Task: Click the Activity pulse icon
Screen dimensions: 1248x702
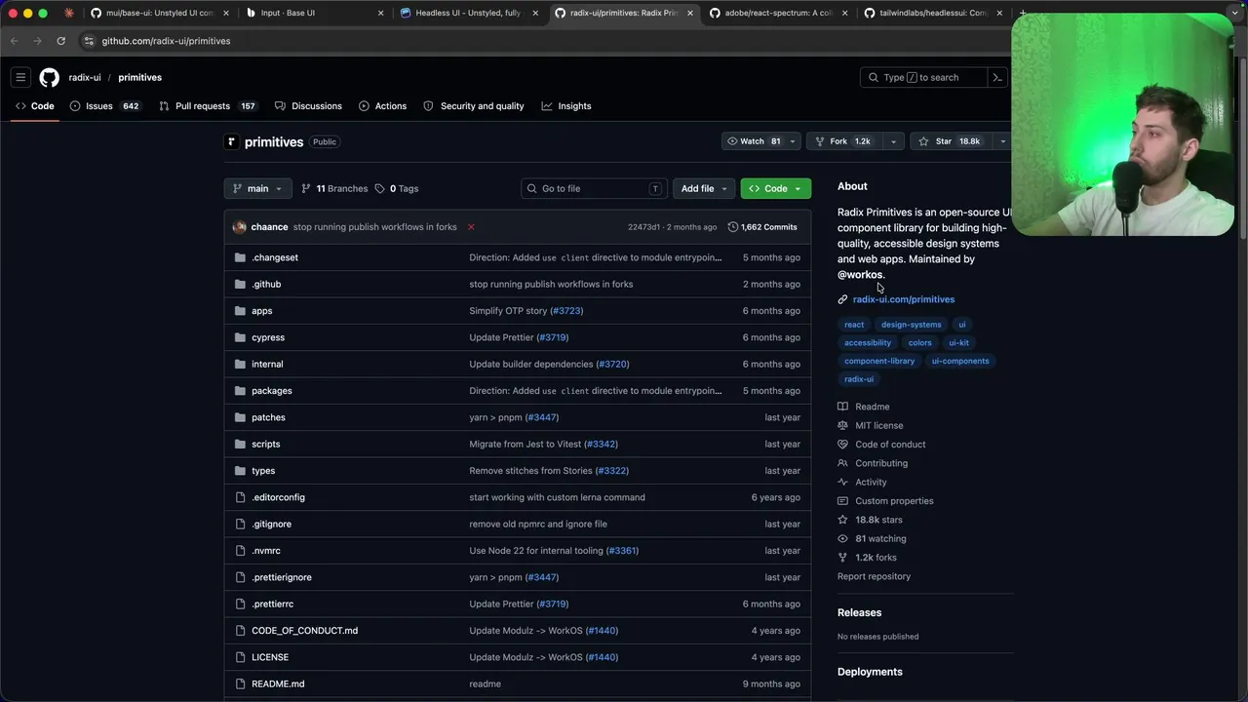Action: (x=842, y=482)
